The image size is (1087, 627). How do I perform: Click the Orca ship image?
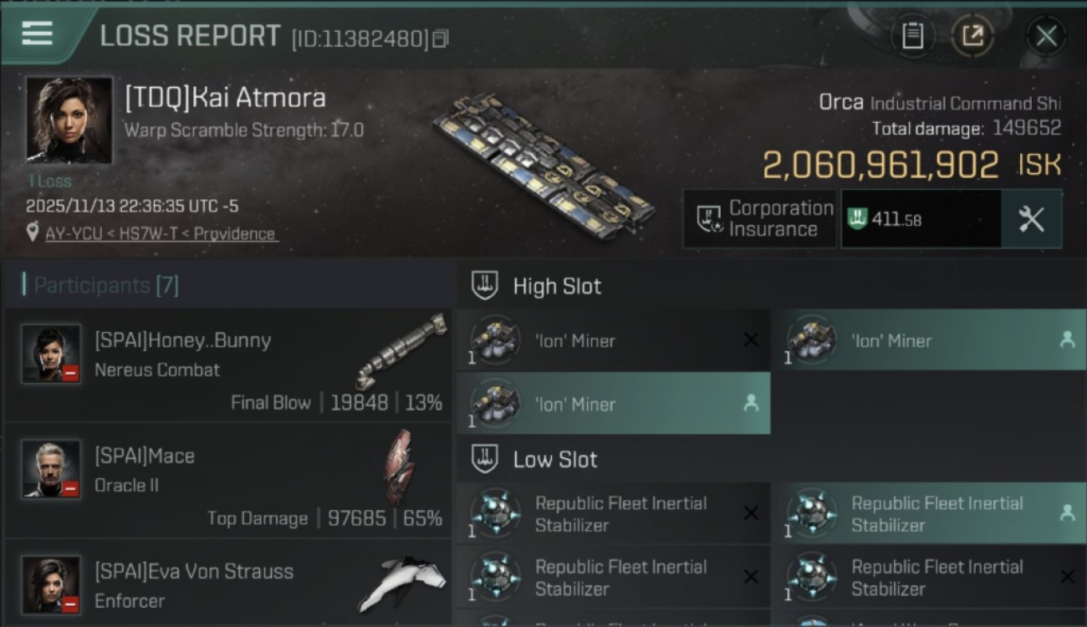[543, 165]
